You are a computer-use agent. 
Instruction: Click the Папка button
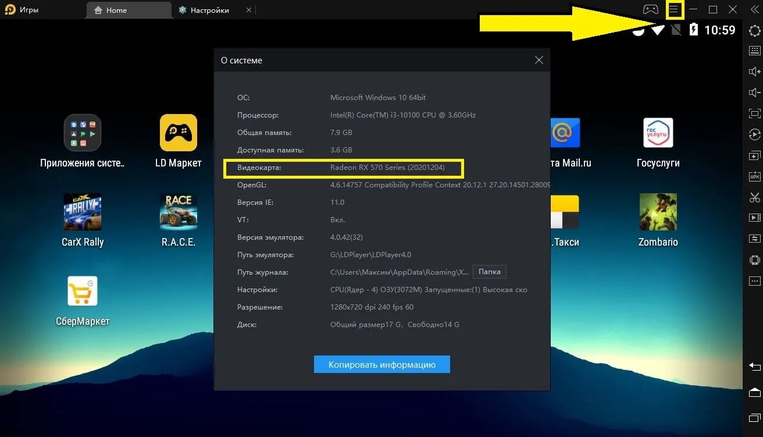point(489,272)
